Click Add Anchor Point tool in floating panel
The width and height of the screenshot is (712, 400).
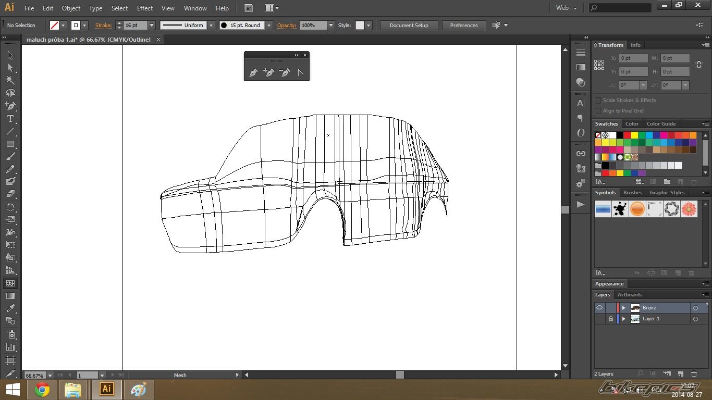pos(269,73)
